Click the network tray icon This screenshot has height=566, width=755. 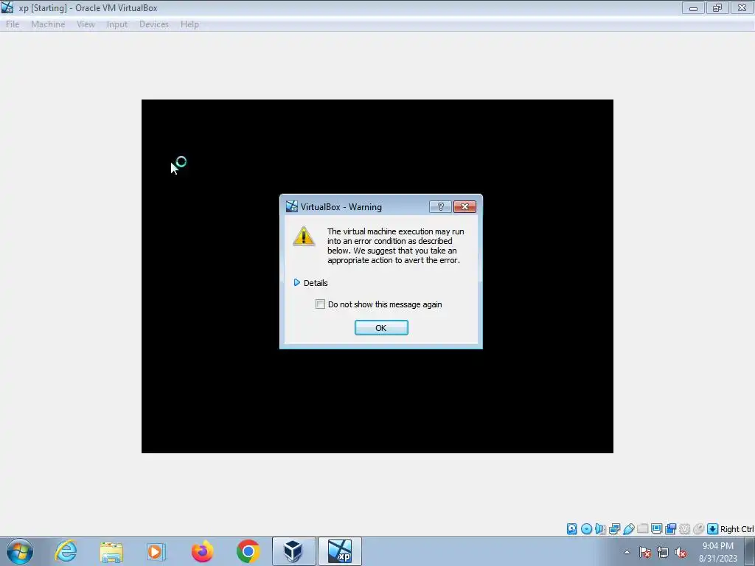[663, 552]
